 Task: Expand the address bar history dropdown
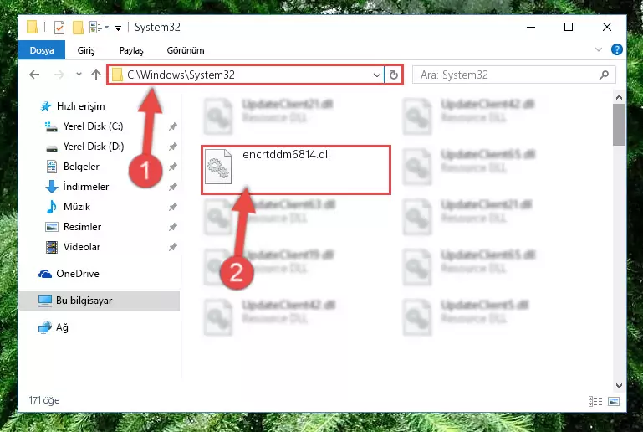[376, 75]
